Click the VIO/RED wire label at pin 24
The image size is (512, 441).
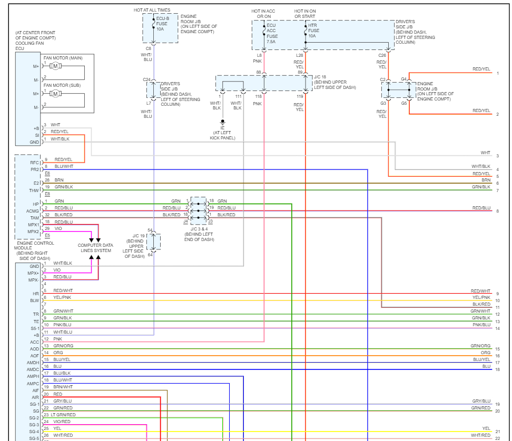point(62,422)
